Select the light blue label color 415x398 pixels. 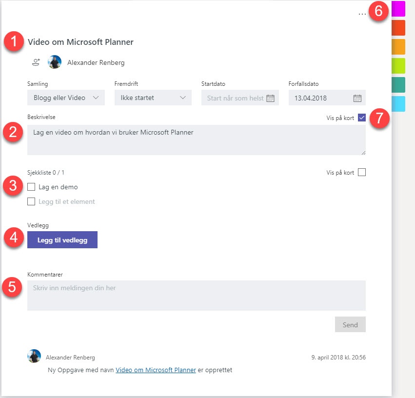click(398, 104)
